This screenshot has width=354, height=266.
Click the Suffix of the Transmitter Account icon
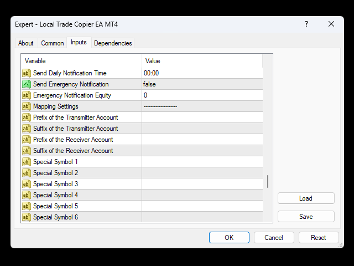27,129
